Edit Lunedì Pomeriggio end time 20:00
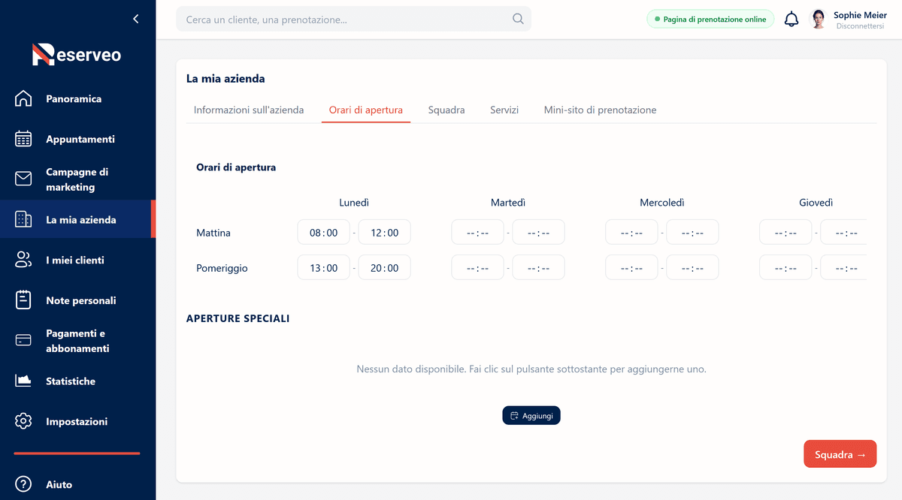Viewport: 902px width, 500px height. click(385, 268)
